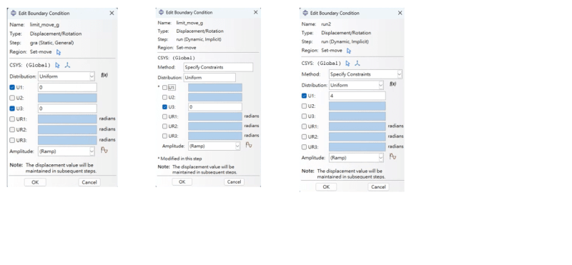572x265 pixels.
Task: Open amplitude curve icon in gra step dialog
Action: [x=104, y=150]
